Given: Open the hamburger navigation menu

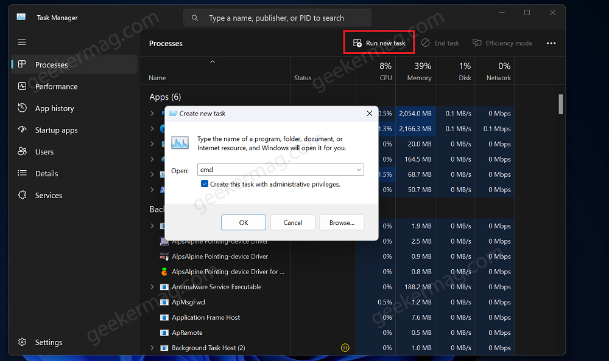Looking at the screenshot, I should pyautogui.click(x=22, y=42).
